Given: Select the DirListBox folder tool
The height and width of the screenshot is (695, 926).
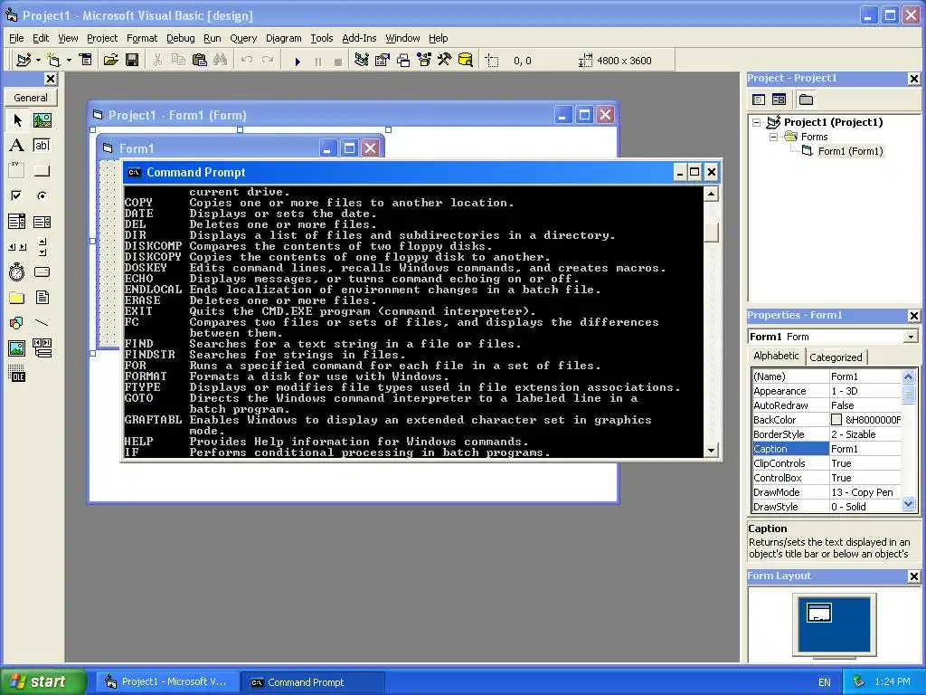Looking at the screenshot, I should [17, 297].
